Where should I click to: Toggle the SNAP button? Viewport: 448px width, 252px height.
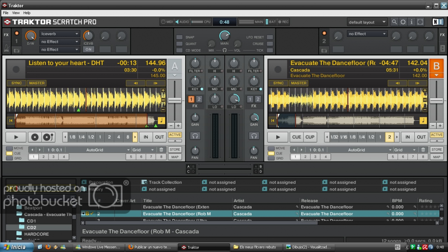[x=180, y=37]
